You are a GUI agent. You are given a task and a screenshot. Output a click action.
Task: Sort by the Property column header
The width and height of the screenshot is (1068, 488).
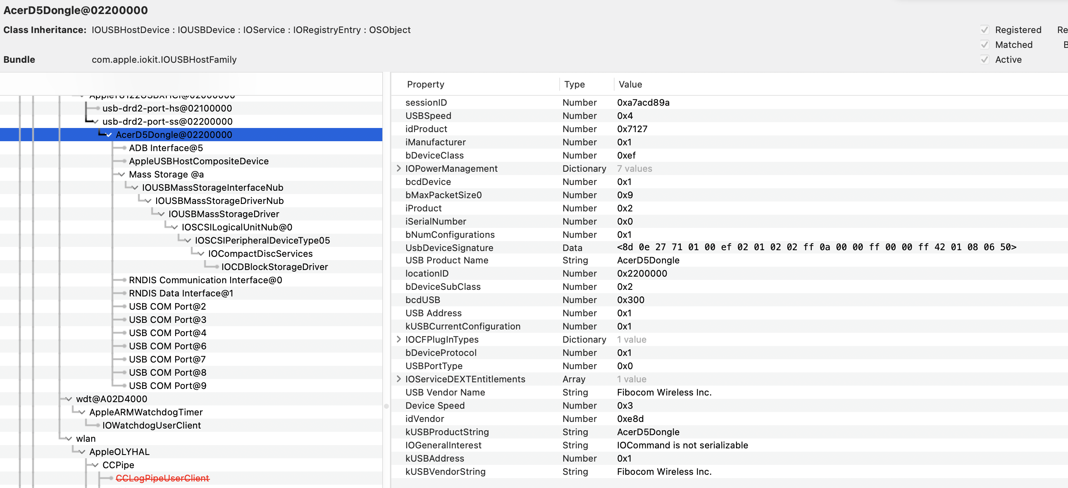[x=425, y=85]
